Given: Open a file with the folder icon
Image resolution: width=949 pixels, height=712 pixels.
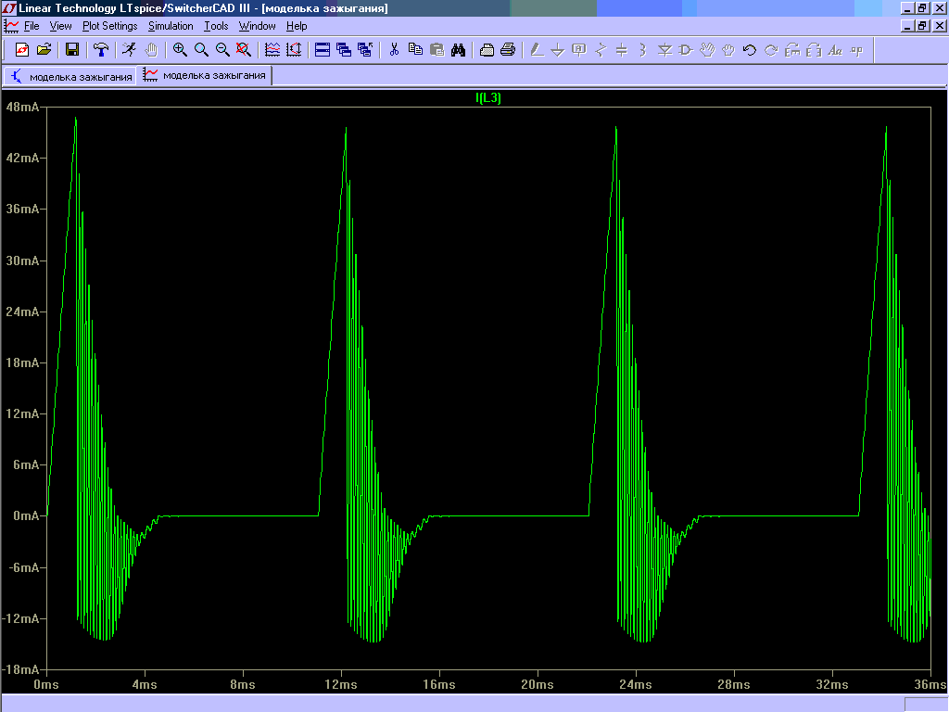Looking at the screenshot, I should coord(44,49).
